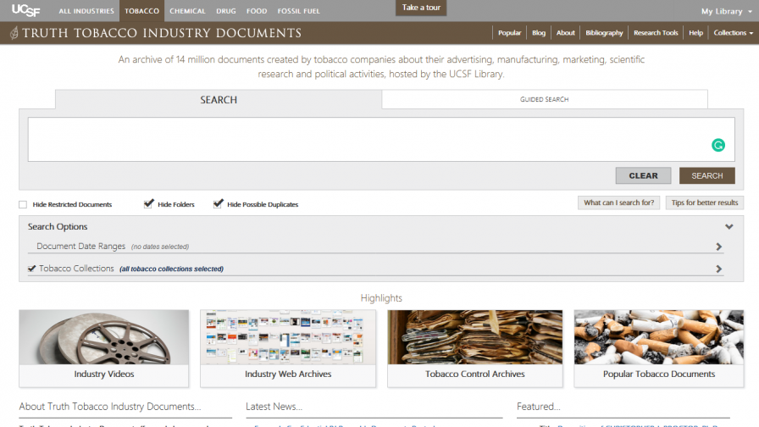Expand Document Date Ranges arrow
The height and width of the screenshot is (427, 759).
(719, 247)
